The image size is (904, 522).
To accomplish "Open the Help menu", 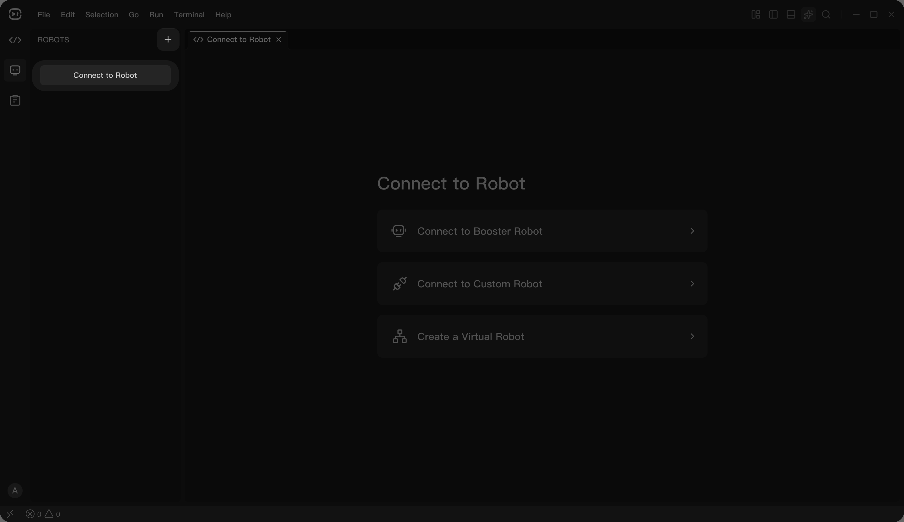I will pos(223,15).
